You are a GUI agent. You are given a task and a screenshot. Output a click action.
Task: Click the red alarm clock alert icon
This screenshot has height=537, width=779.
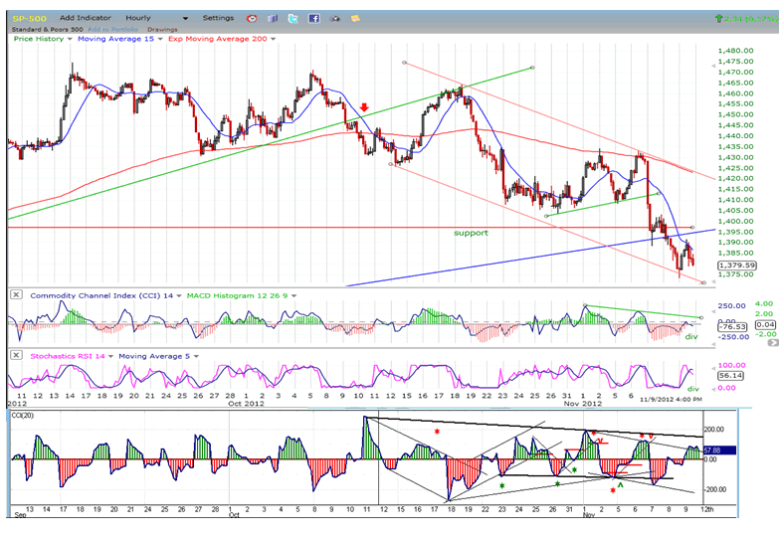(x=251, y=18)
